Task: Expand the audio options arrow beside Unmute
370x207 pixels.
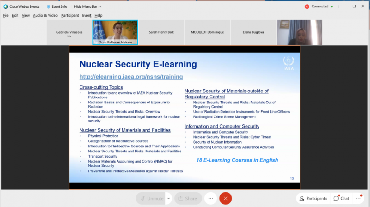Action: (168, 199)
